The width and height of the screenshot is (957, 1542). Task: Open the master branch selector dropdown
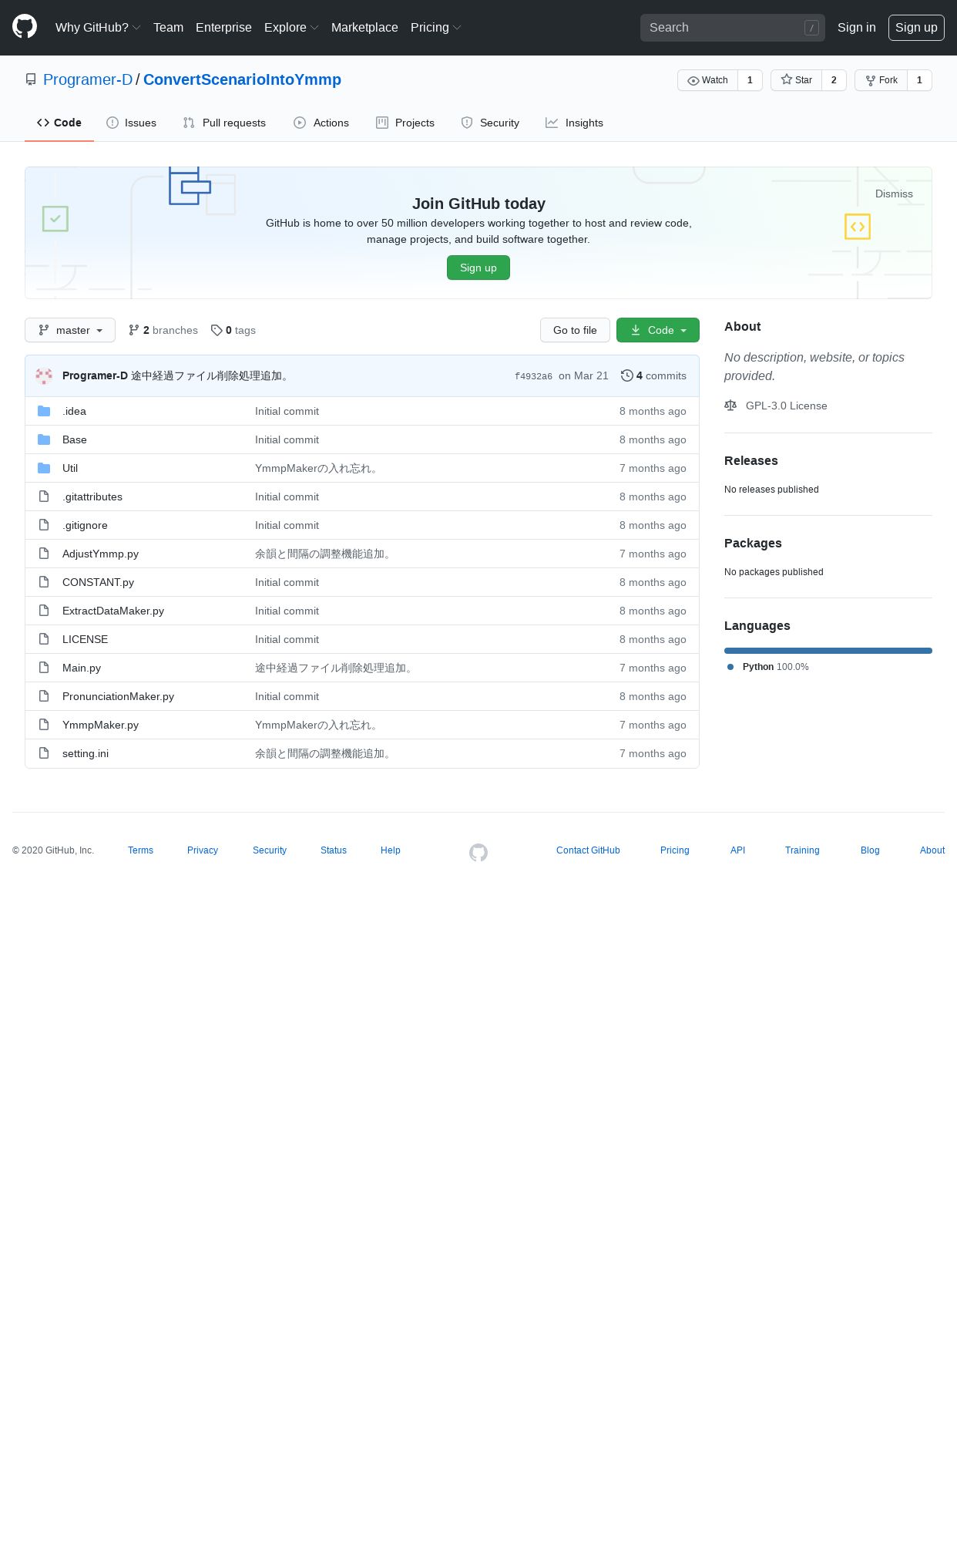tap(70, 330)
